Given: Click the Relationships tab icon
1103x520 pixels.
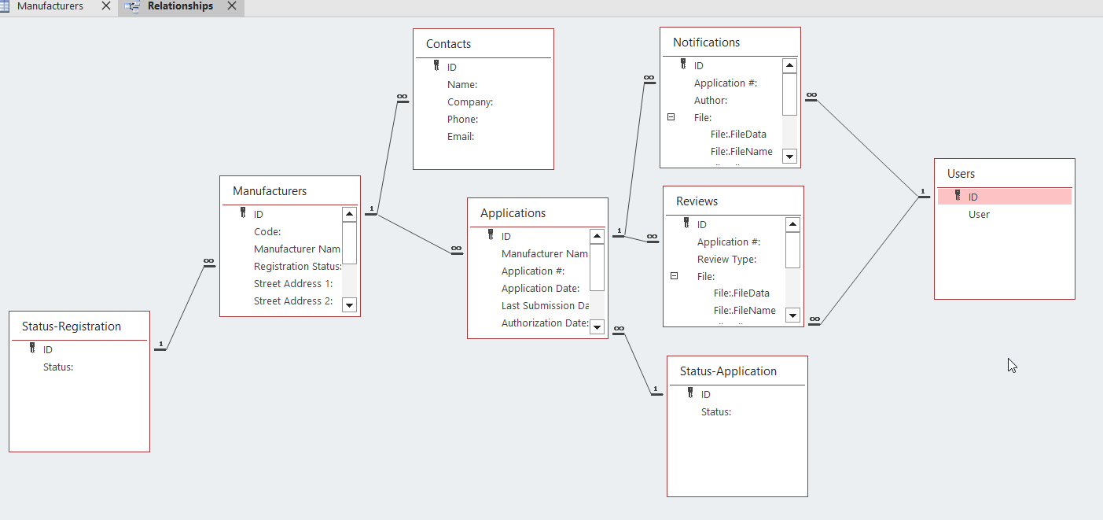Looking at the screenshot, I should 133,6.
